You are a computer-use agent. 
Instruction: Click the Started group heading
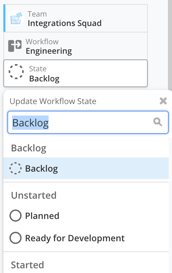tap(27, 265)
